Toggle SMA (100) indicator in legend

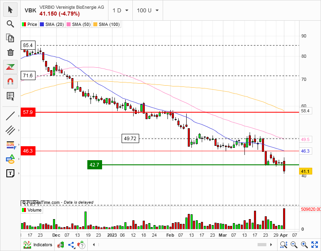[106, 24]
